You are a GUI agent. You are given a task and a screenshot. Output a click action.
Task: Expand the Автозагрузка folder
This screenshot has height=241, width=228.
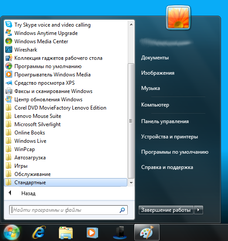tap(66, 158)
